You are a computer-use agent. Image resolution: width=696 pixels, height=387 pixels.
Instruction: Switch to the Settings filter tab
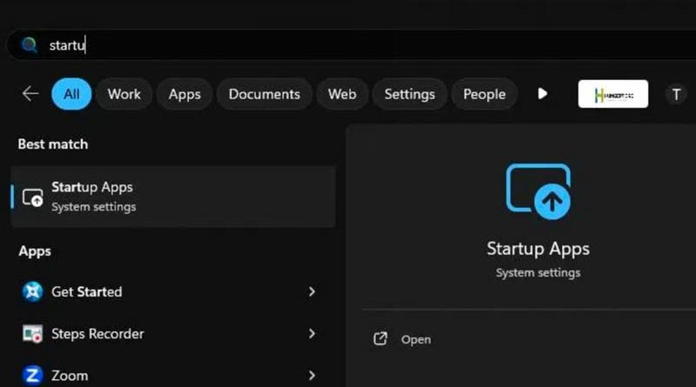pos(409,94)
